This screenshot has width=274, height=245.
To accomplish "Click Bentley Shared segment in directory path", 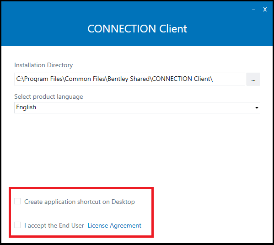I will click(x=129, y=79).
